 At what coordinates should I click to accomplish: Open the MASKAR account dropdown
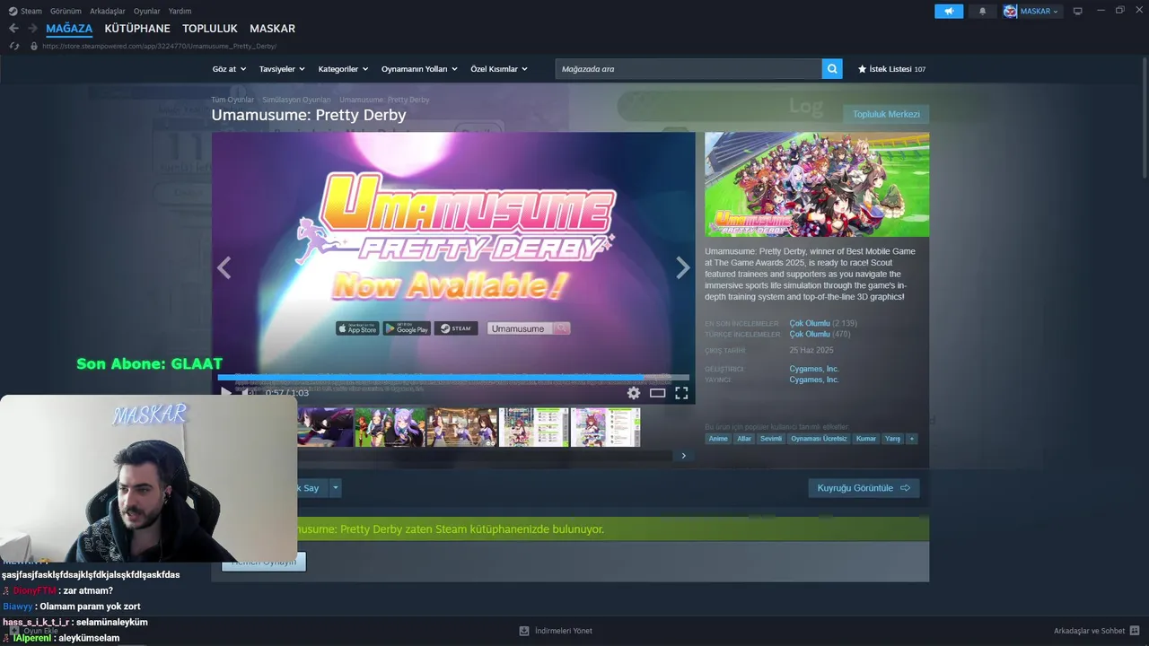1032,11
